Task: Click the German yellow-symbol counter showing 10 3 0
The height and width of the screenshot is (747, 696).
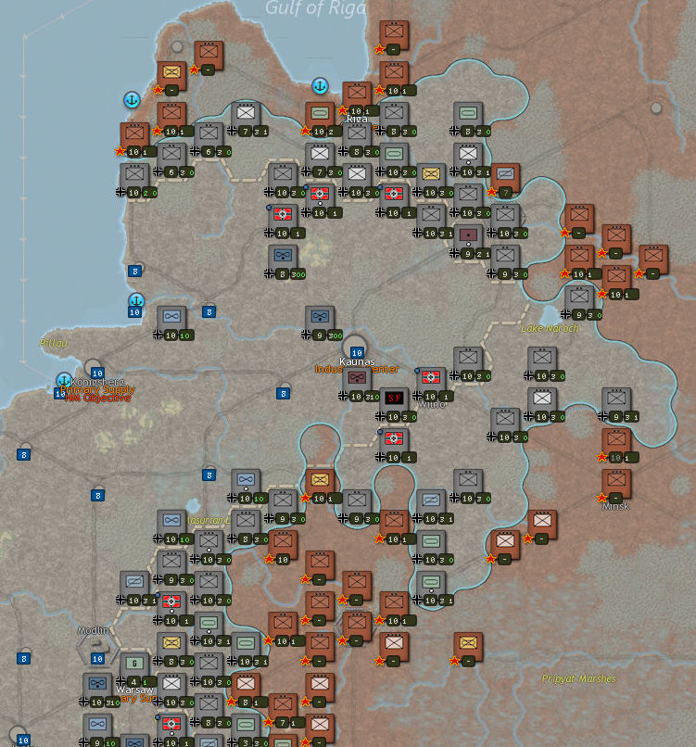Action: point(431,174)
